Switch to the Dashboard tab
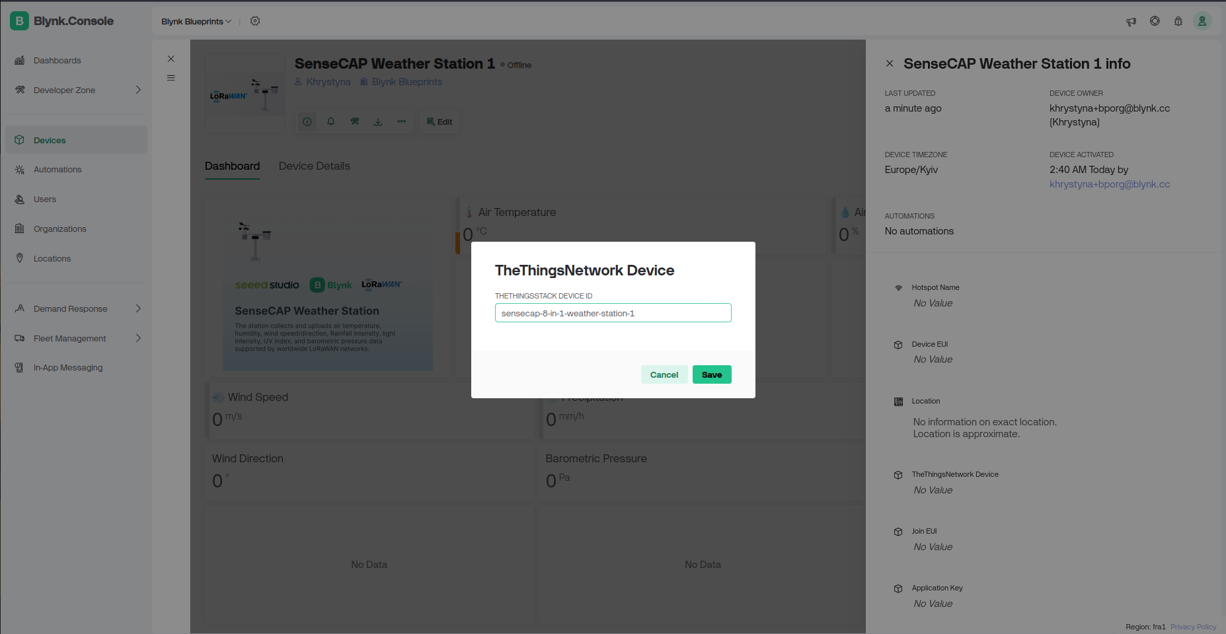1226x634 pixels. tap(232, 166)
